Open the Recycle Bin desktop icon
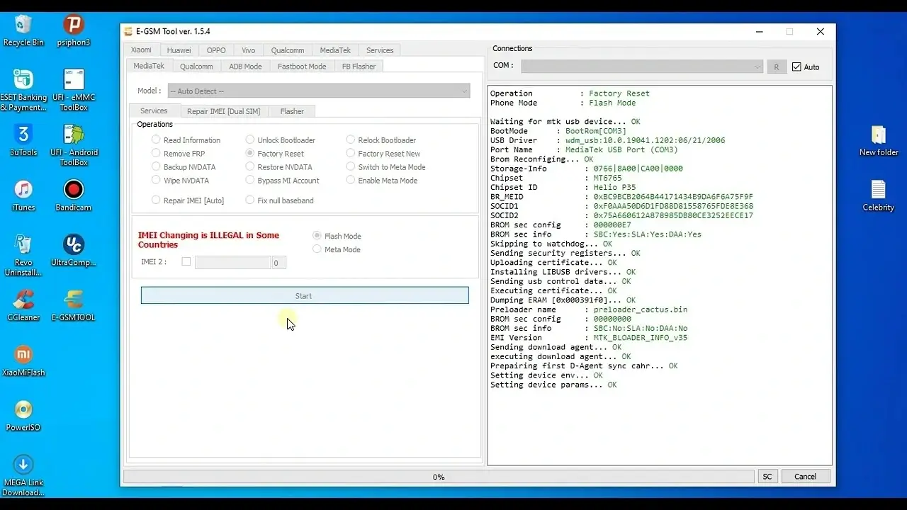The image size is (907, 510). click(x=23, y=30)
